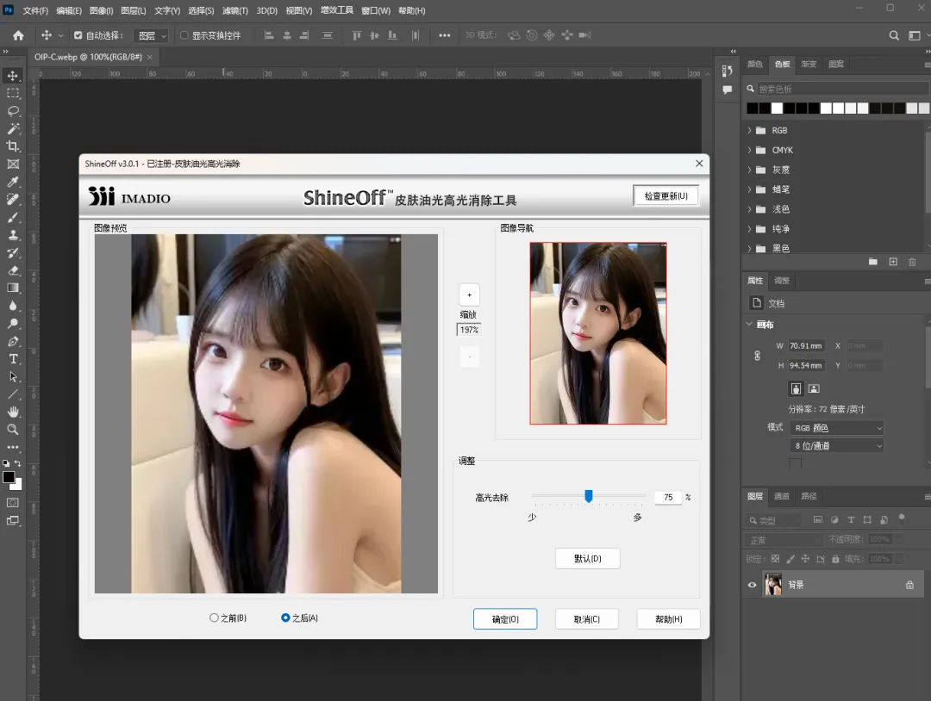Screen dimensions: 931x701
Task: Select the Zoom tool in toolbar
Action: pyautogui.click(x=13, y=429)
